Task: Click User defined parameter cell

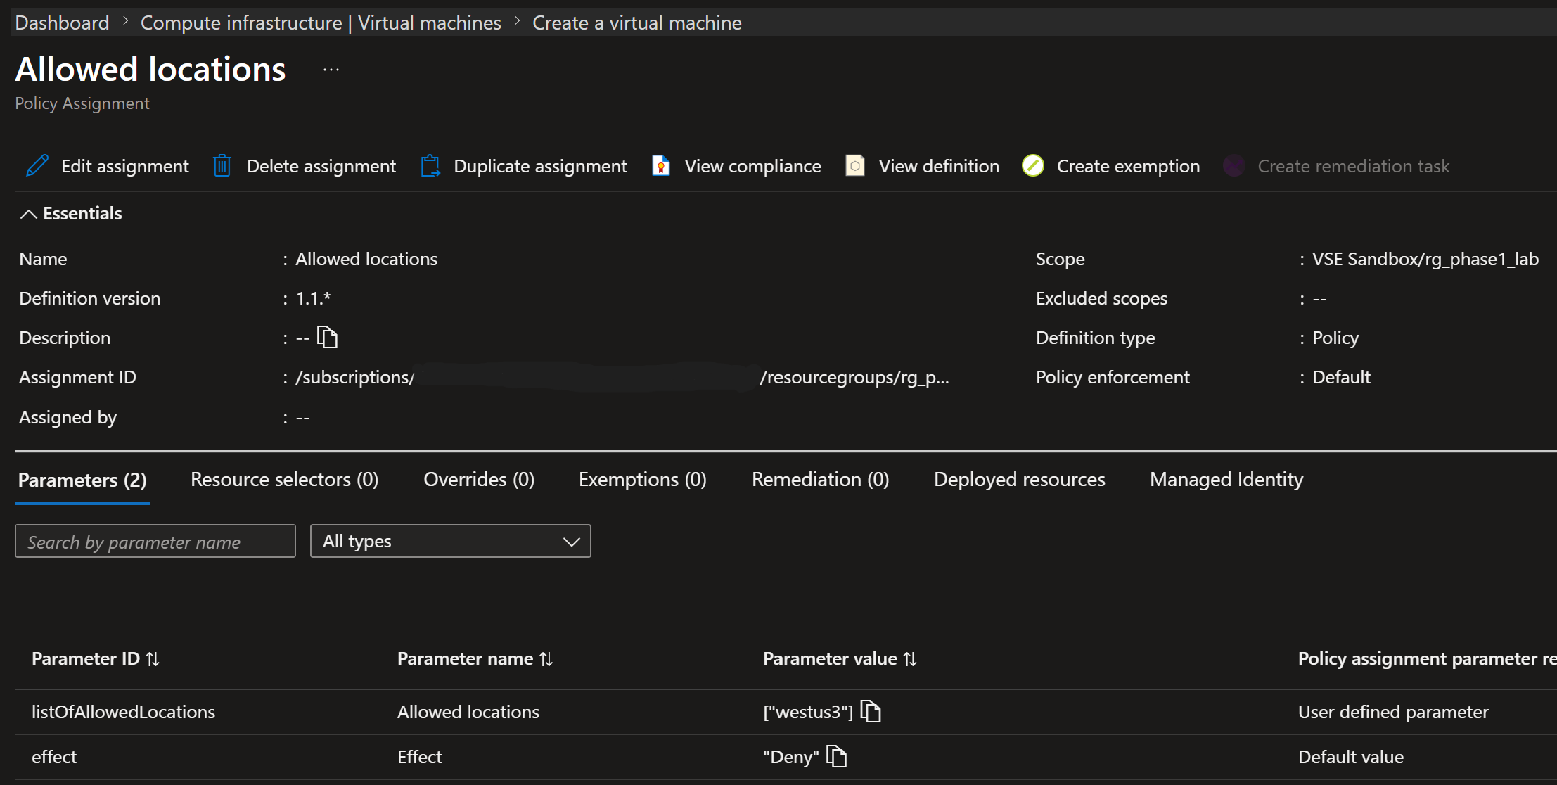Action: (x=1393, y=712)
